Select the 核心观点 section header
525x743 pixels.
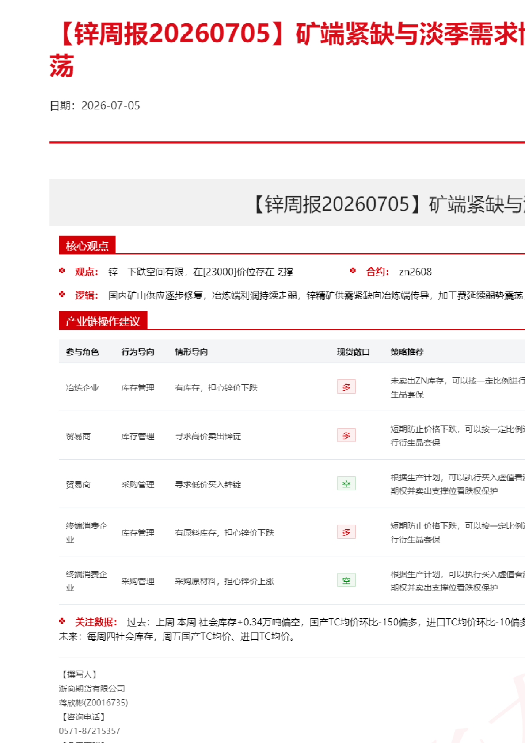point(87,245)
